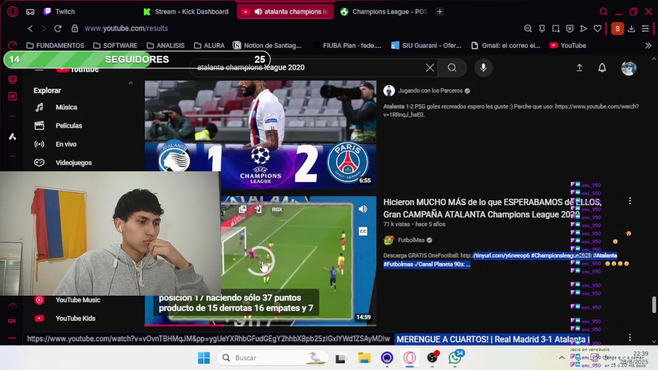
Task: Click the YouTube search magnifier button
Action: pyautogui.click(x=452, y=67)
